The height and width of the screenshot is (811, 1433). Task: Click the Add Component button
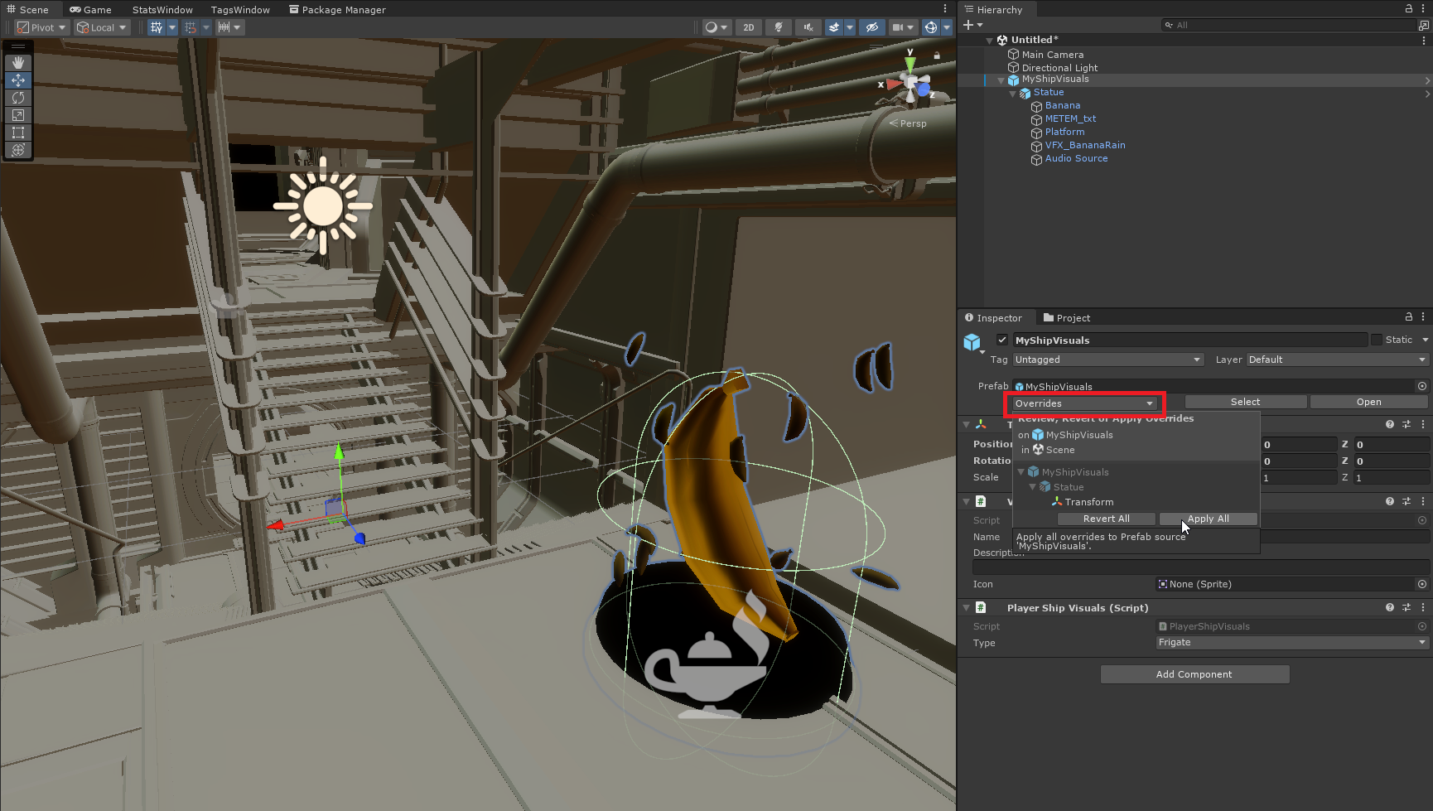(x=1194, y=674)
